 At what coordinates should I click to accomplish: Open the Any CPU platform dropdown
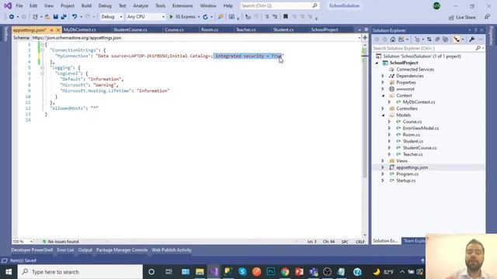pos(145,17)
